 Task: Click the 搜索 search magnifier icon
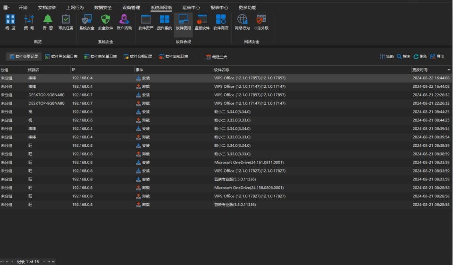(399, 57)
